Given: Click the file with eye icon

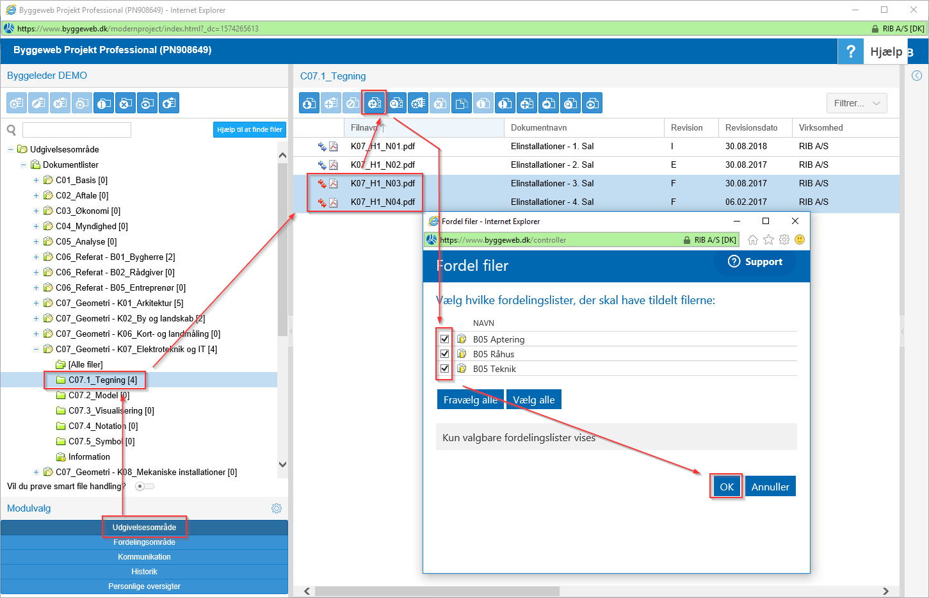Looking at the screenshot, I should [592, 103].
